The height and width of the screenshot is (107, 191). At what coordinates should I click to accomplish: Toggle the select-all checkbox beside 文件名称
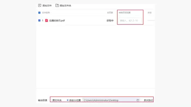pos(39,12)
